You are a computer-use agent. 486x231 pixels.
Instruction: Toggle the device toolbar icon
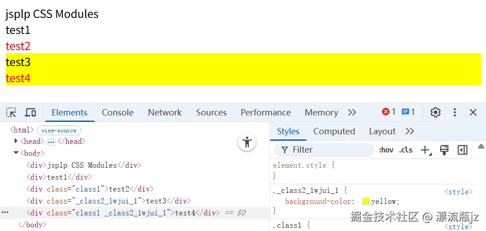[x=30, y=112]
